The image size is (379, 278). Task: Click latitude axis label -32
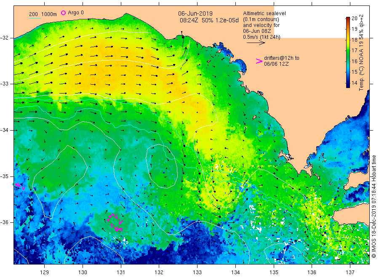tap(4, 38)
